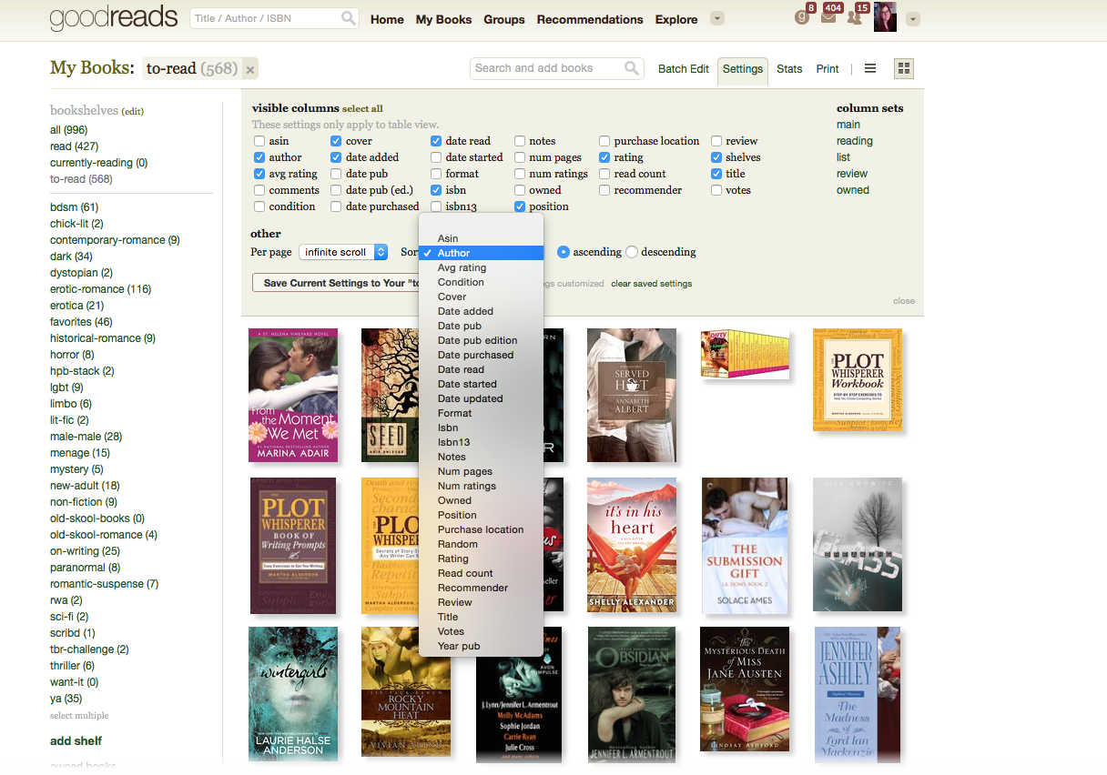1107x775 pixels.
Task: Open the profile dropdown arrow next to the avatar
Action: tap(913, 19)
